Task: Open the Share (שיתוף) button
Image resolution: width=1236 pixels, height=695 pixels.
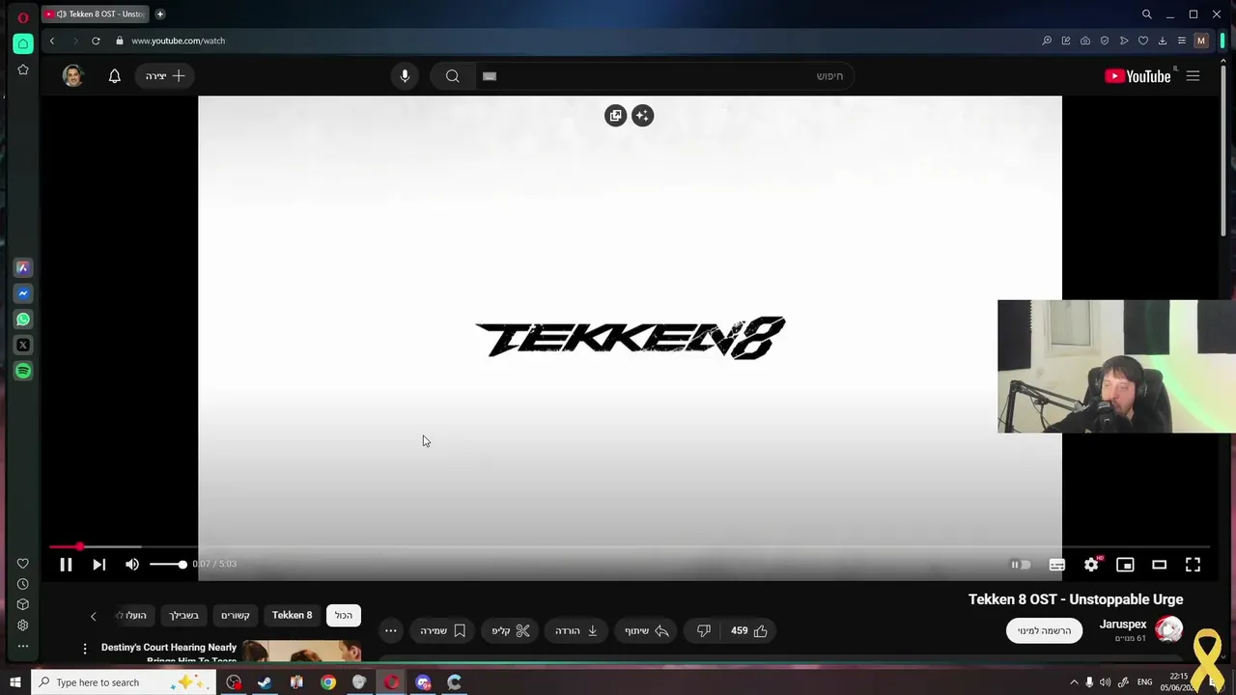Action: tap(647, 630)
